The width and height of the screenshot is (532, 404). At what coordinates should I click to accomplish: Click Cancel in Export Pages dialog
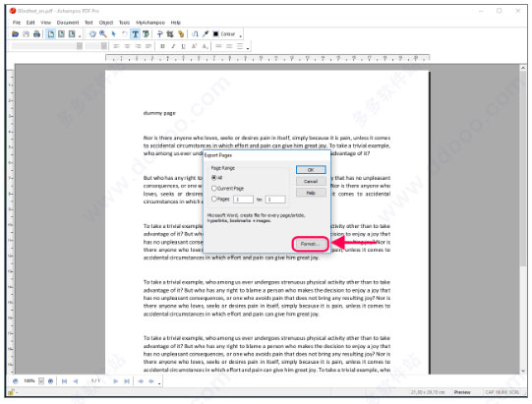[311, 181]
